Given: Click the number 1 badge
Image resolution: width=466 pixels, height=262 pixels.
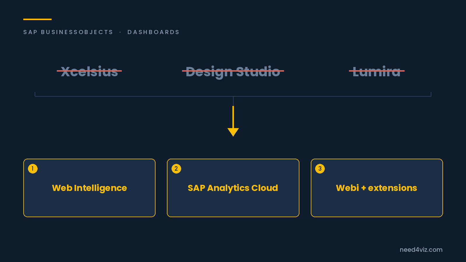Looking at the screenshot, I should [x=33, y=169].
